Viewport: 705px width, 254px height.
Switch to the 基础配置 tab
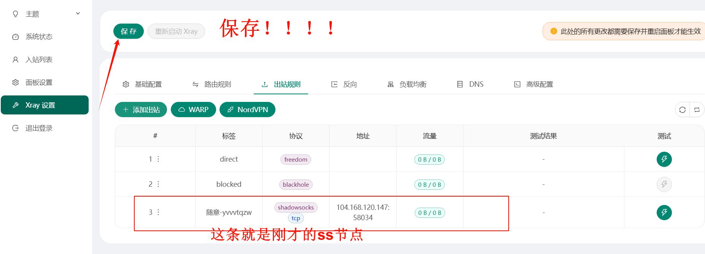coord(142,84)
